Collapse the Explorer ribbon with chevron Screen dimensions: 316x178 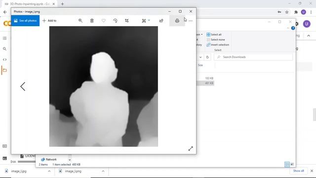pos(288,28)
